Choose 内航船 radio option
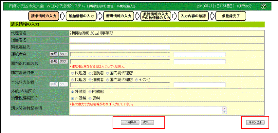278x133 pixels. coord(90,92)
